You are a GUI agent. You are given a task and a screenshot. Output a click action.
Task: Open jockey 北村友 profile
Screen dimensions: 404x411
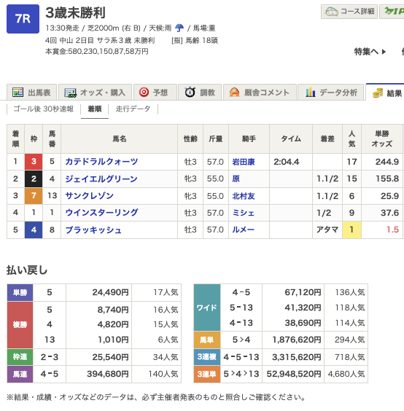coord(244,196)
